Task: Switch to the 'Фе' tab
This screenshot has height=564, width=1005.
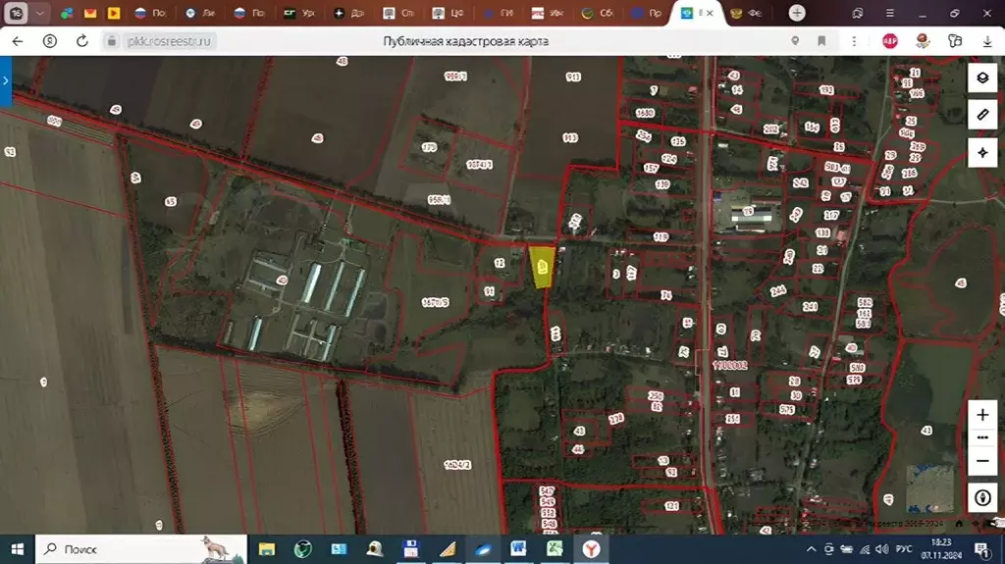Action: (747, 13)
